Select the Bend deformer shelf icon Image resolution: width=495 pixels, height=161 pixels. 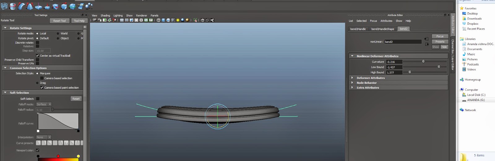21,6
